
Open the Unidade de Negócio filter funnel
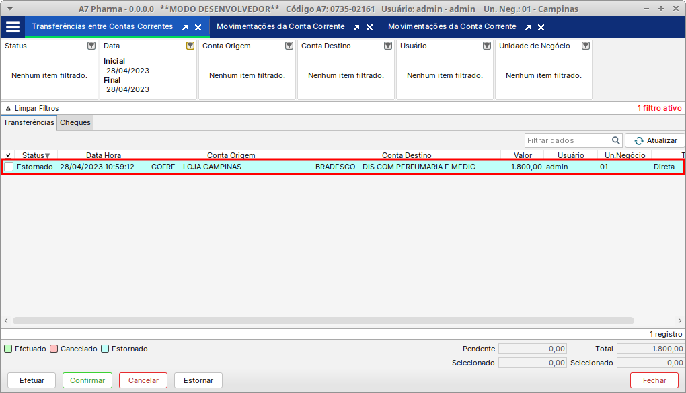(x=586, y=46)
